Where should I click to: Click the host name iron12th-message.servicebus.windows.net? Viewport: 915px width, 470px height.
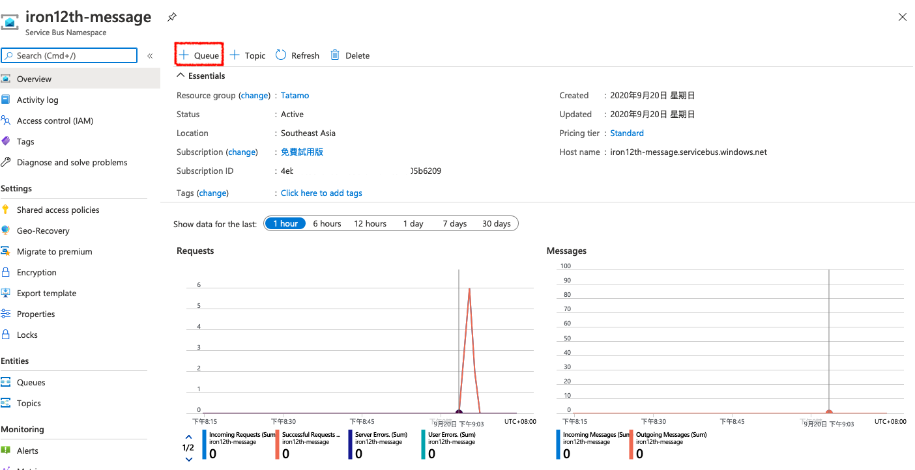(x=688, y=152)
